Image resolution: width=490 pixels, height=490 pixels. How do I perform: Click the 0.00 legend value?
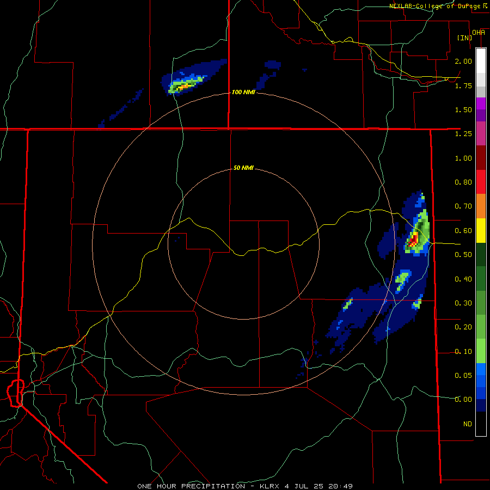coord(463,400)
